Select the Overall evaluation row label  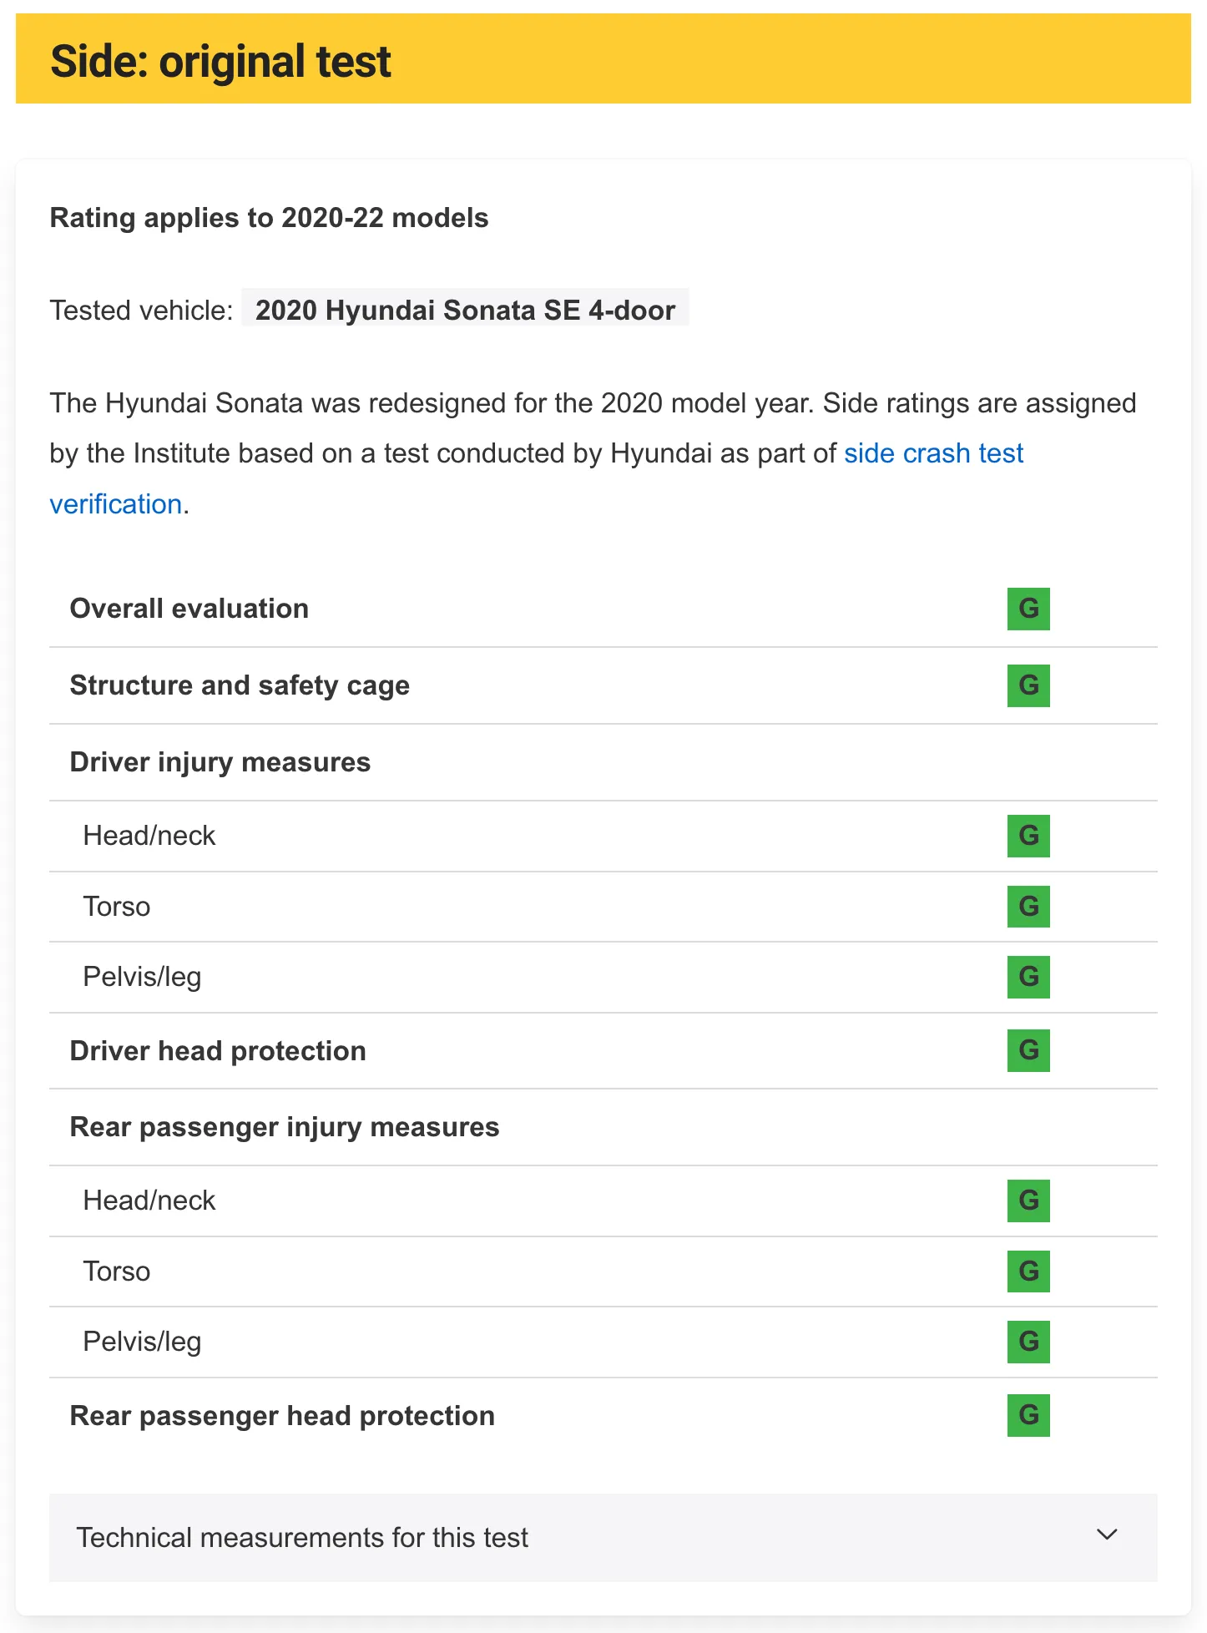[189, 609]
